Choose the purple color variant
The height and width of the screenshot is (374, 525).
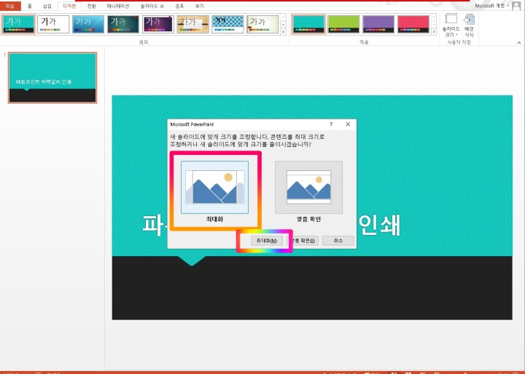pos(378,25)
